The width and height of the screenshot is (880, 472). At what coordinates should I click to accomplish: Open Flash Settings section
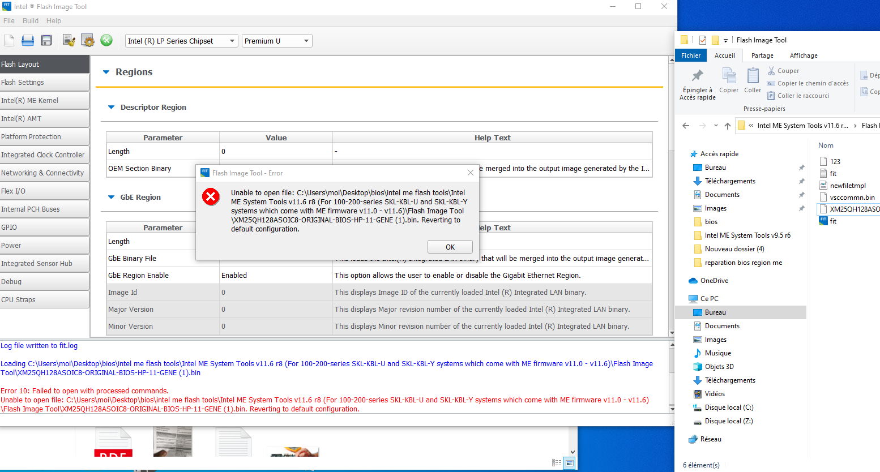point(45,82)
